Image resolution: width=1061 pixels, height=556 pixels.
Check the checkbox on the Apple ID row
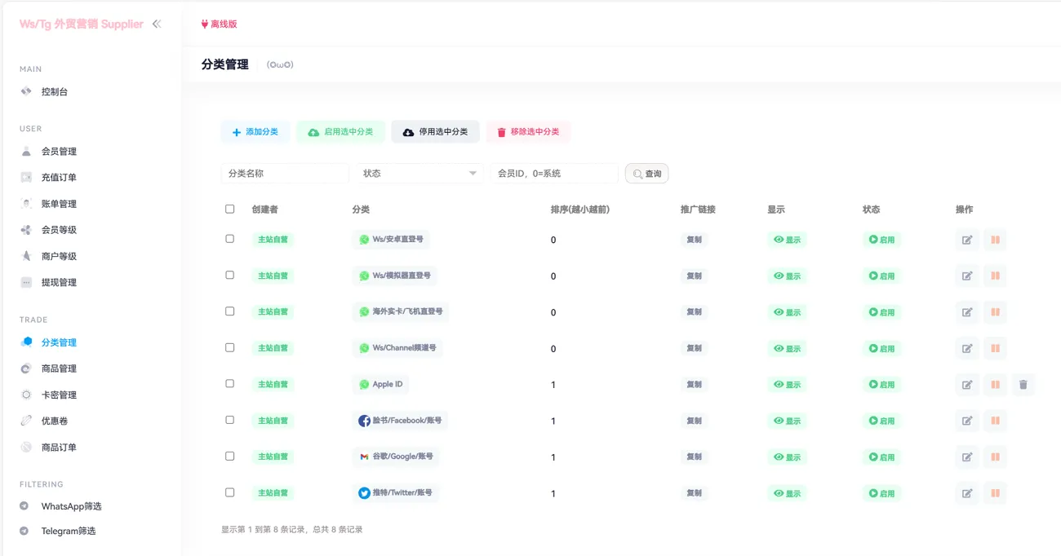click(229, 384)
